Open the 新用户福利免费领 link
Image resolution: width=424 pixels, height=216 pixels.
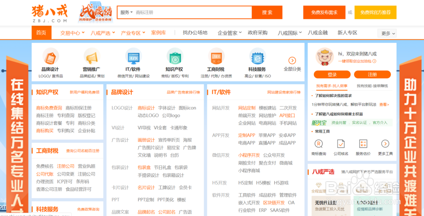85,92
